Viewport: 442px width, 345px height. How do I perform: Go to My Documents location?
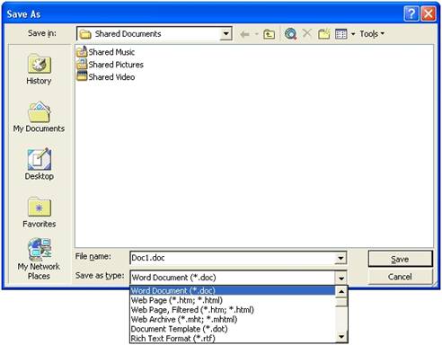click(39, 117)
